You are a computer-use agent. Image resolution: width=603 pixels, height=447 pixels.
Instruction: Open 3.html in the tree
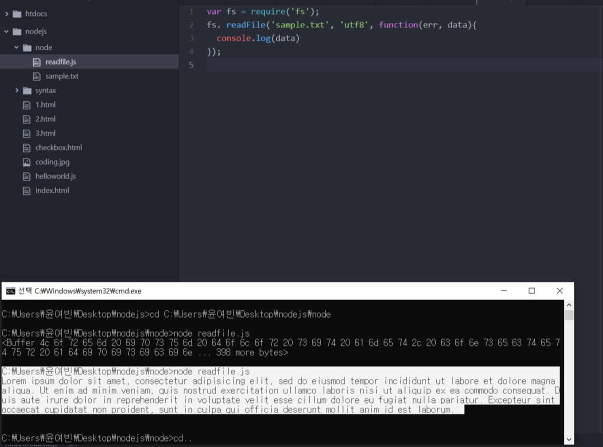pyautogui.click(x=45, y=133)
